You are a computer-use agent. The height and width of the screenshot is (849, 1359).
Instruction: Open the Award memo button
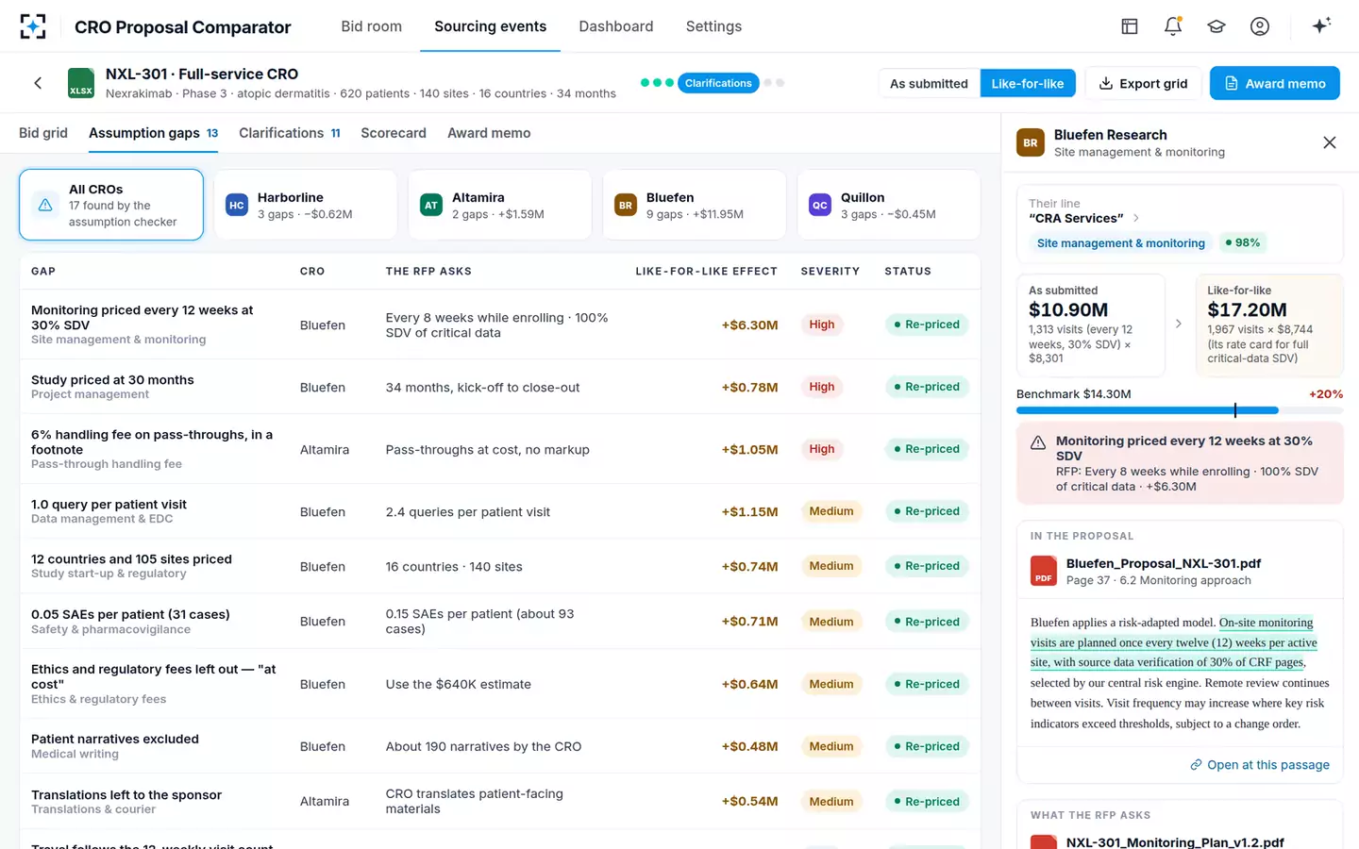pyautogui.click(x=1275, y=83)
